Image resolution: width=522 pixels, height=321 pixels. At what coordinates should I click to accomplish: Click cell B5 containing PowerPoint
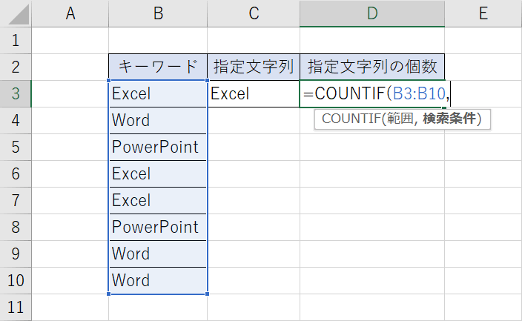(x=158, y=147)
